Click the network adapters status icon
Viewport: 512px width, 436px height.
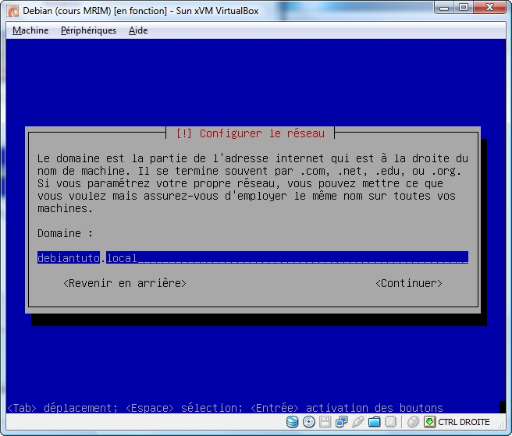click(342, 422)
